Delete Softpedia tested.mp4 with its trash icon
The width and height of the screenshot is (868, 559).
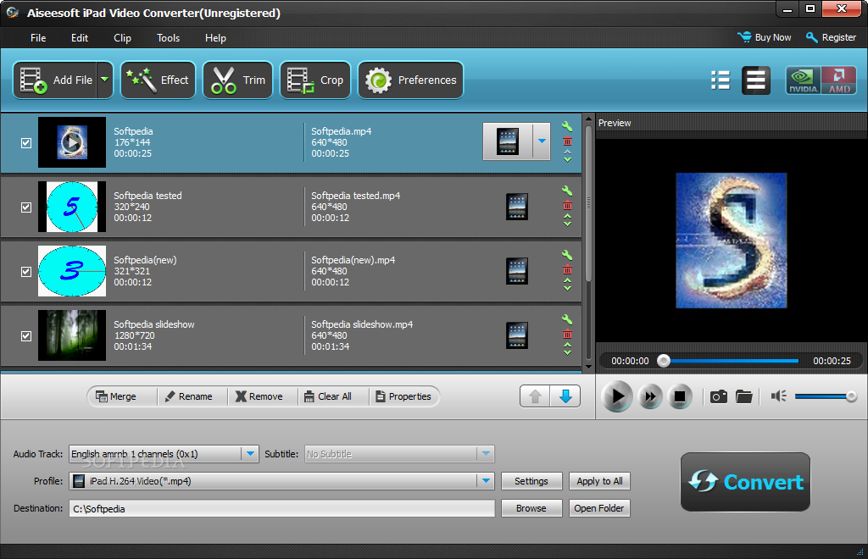click(x=567, y=206)
